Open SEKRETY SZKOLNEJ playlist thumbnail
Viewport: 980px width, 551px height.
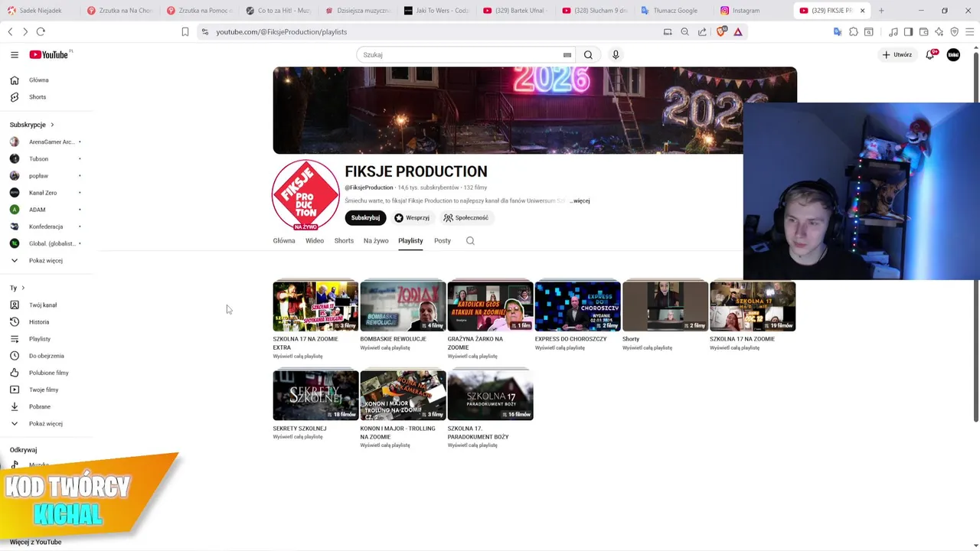click(315, 396)
